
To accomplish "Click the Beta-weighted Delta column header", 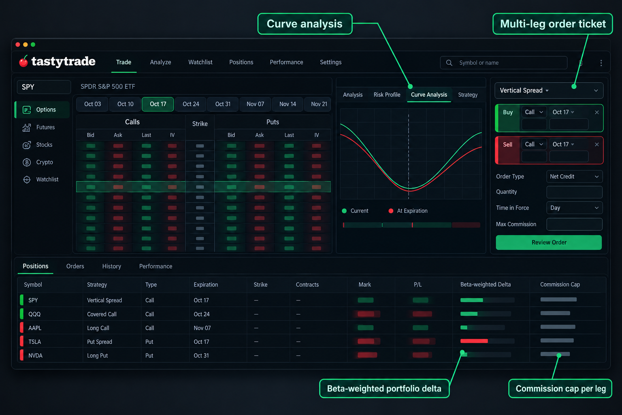I will 485,285.
